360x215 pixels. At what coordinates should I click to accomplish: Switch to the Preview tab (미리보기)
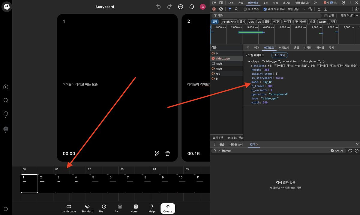click(284, 48)
